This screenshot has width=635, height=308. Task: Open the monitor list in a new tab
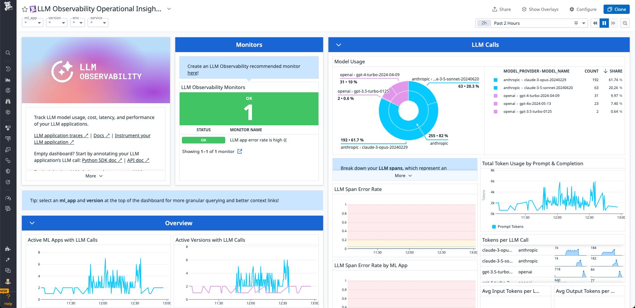240,151
